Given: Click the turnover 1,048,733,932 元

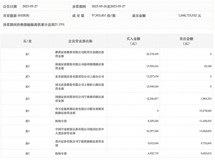Looking at the screenshot, I should [190, 16].
